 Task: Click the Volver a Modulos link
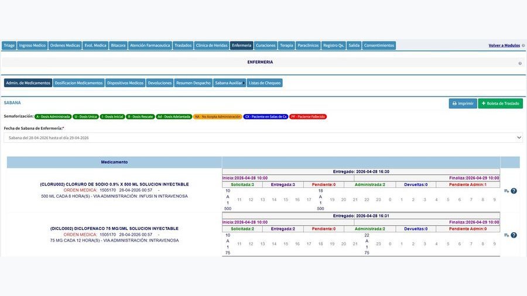pyautogui.click(x=504, y=45)
